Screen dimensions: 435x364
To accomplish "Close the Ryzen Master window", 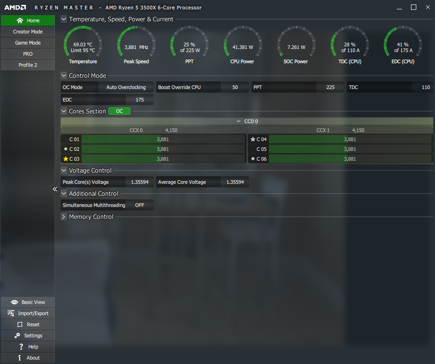I will click(x=428, y=7).
